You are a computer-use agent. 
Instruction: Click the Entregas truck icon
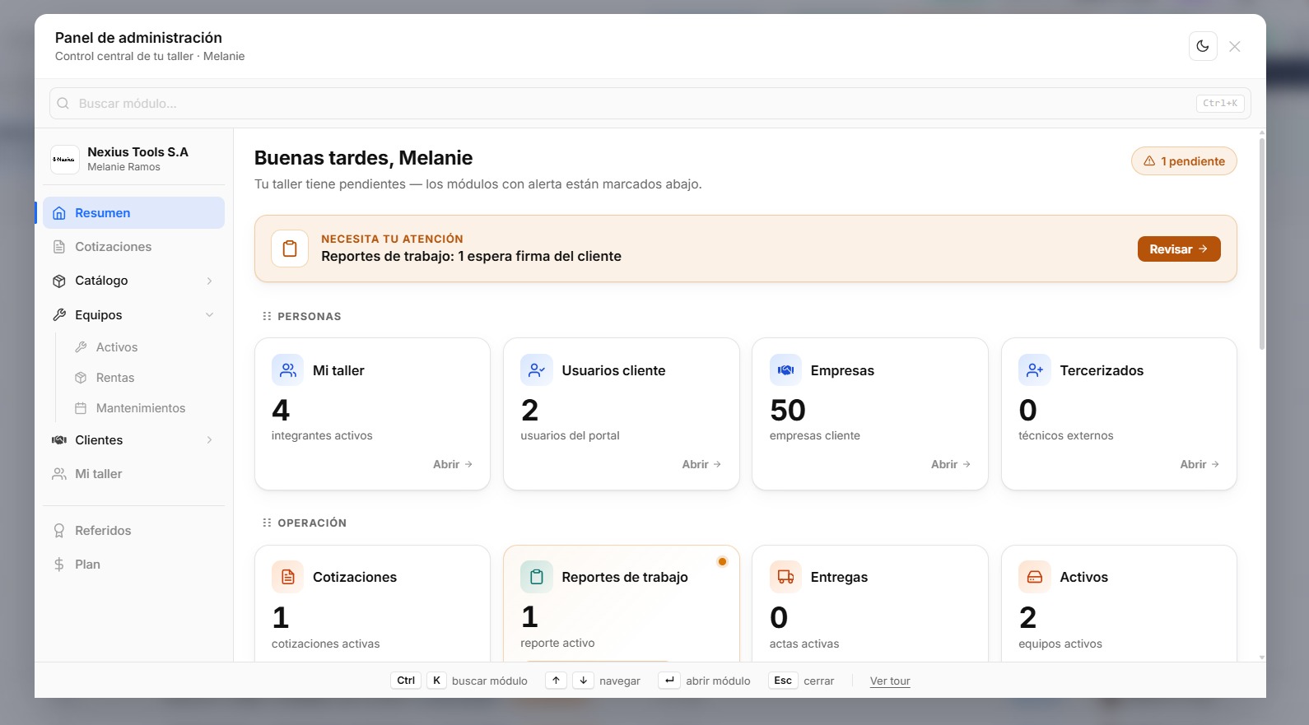tap(785, 577)
